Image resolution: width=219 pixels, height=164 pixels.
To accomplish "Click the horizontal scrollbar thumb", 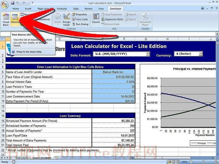I will click(162, 158).
